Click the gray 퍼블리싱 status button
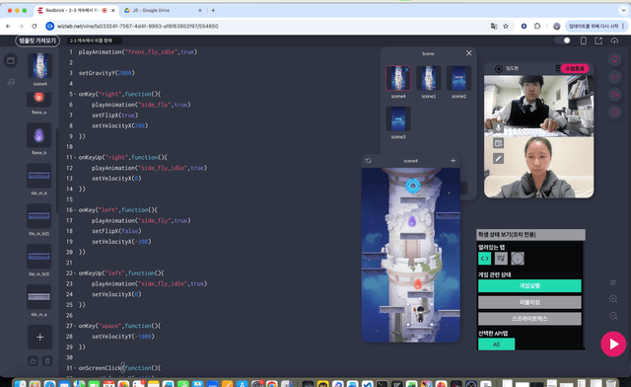The width and height of the screenshot is (631, 387). coord(529,302)
